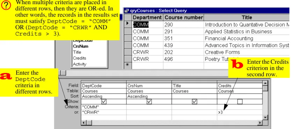The image size is (296, 129).
Task: Click the design grid scroll down arrow
Action: pyautogui.click(x=265, y=118)
